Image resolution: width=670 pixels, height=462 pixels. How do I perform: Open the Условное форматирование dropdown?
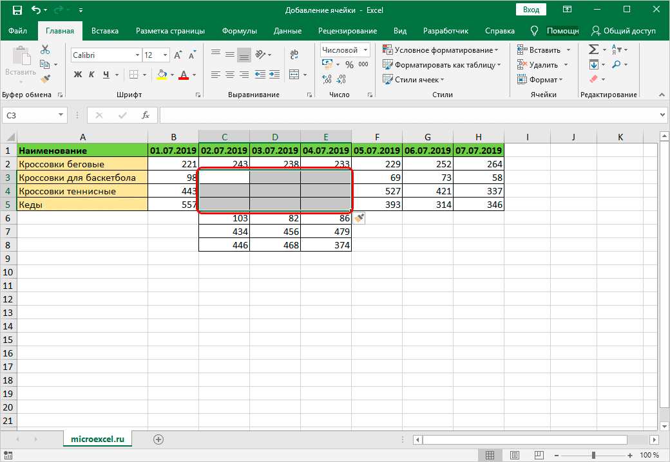[x=441, y=50]
